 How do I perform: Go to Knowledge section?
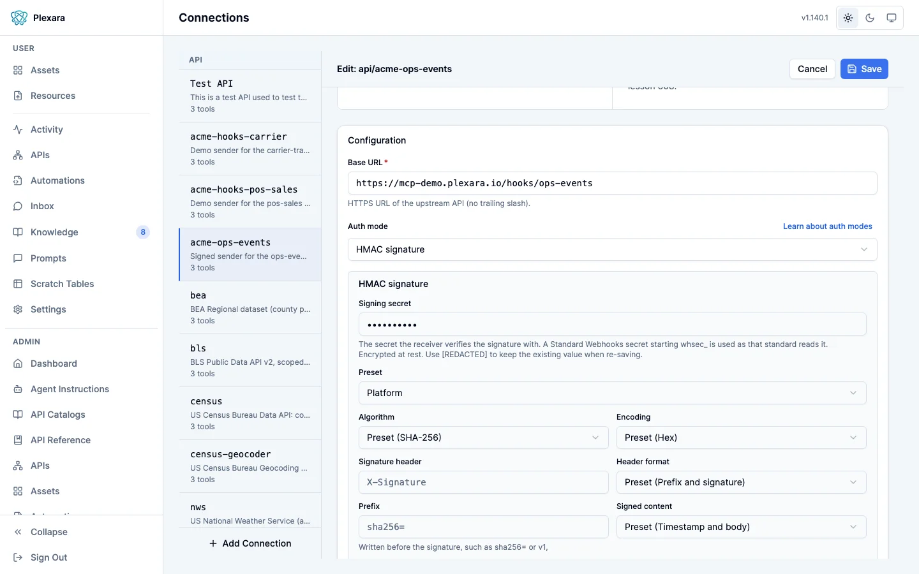pyautogui.click(x=81, y=232)
